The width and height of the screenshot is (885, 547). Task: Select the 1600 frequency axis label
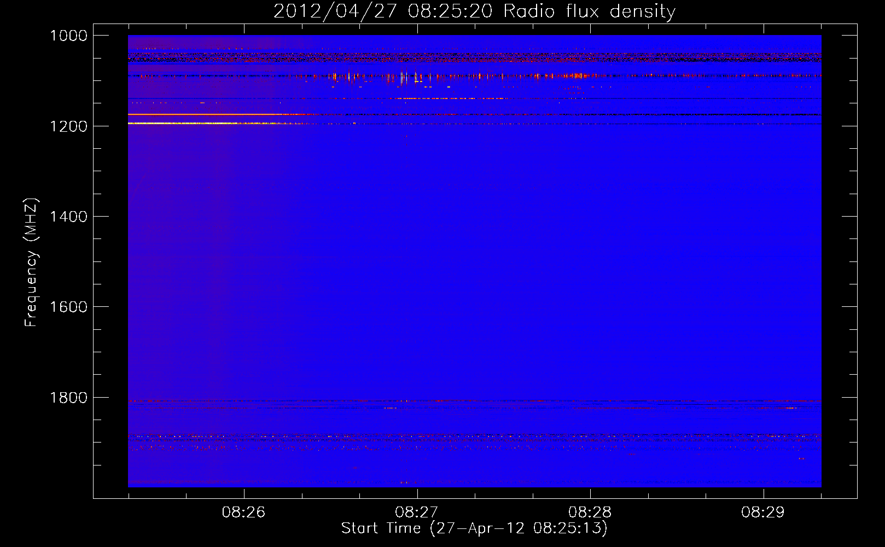pyautogui.click(x=68, y=307)
